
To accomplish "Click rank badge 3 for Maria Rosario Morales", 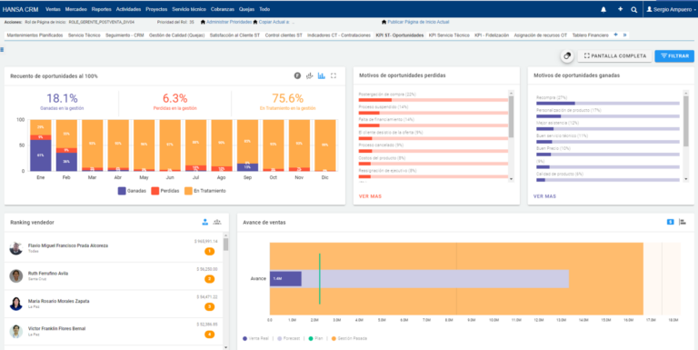I will tap(210, 306).
